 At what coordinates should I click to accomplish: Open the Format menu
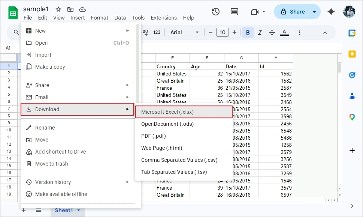tap(100, 18)
